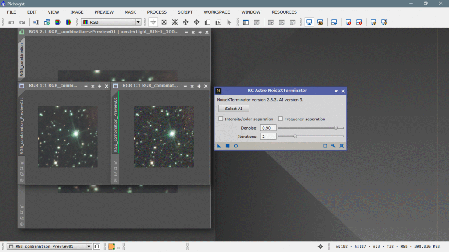The height and width of the screenshot is (252, 449).
Task: Click the denoised star preview image
Action: 68,136
